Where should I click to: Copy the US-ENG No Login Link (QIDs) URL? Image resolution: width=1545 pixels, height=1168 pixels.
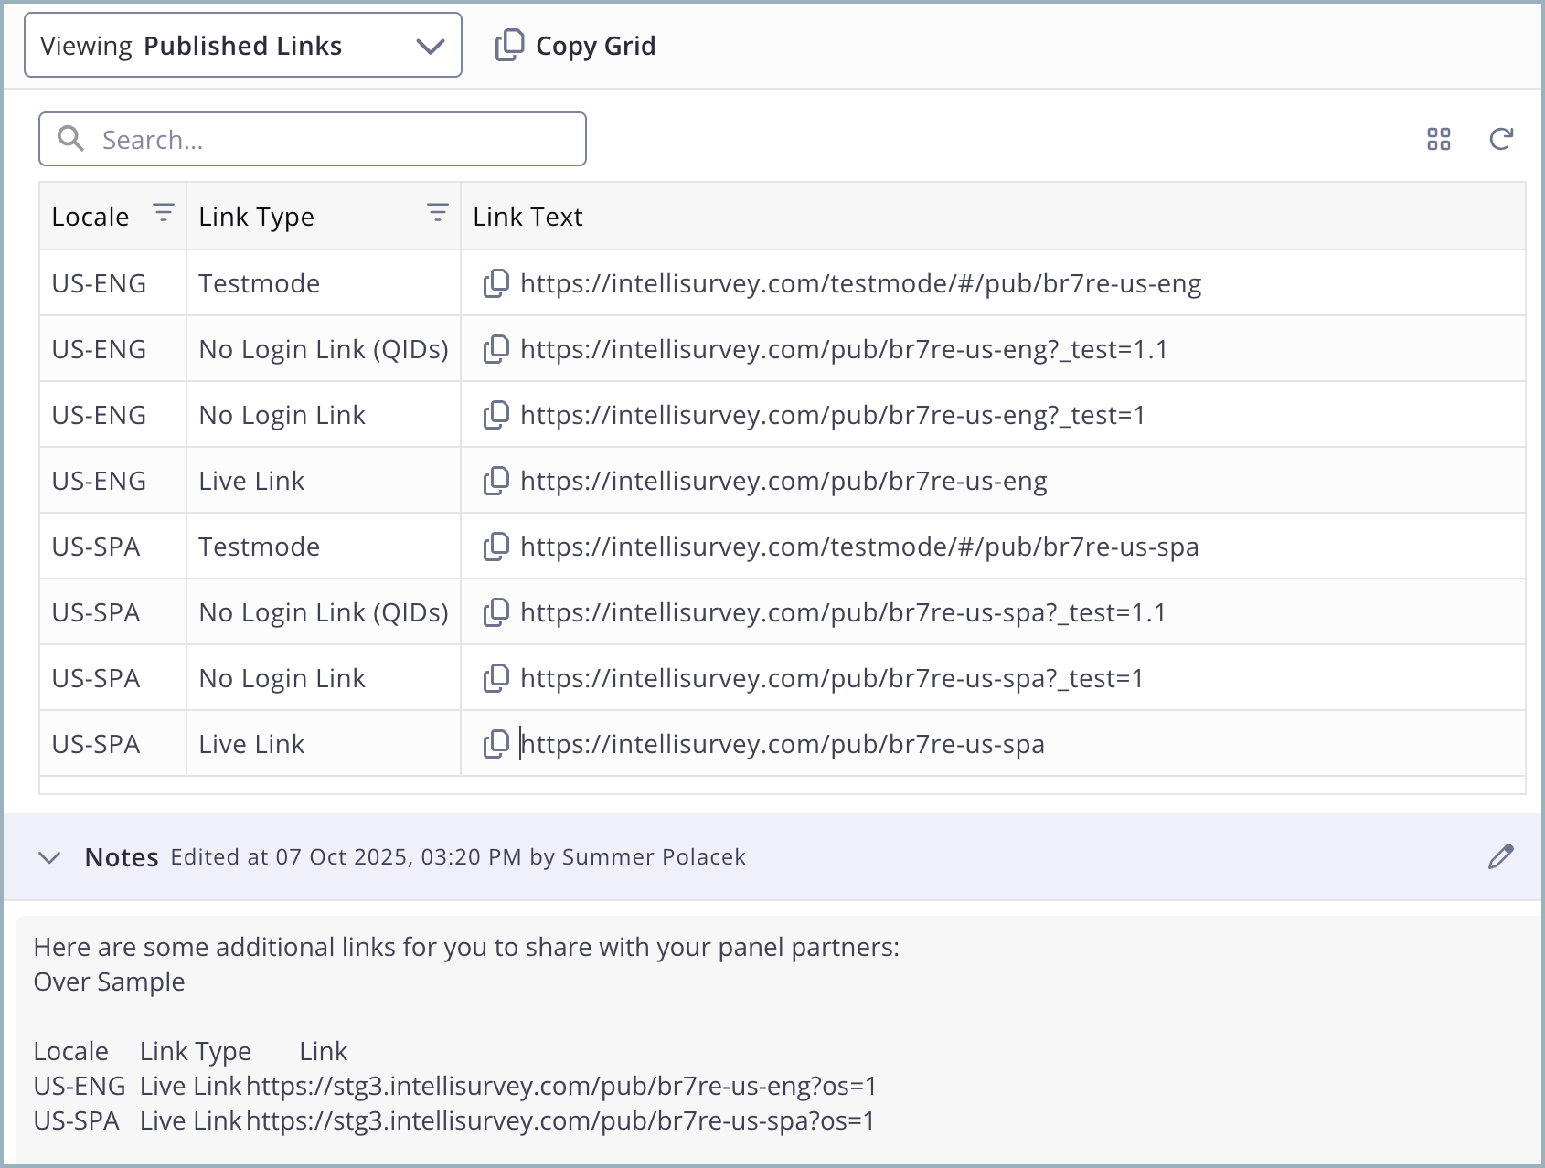495,349
